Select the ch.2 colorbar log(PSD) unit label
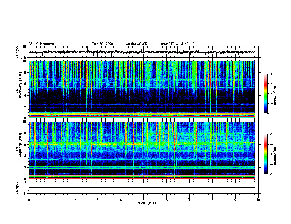 click(x=275, y=156)
